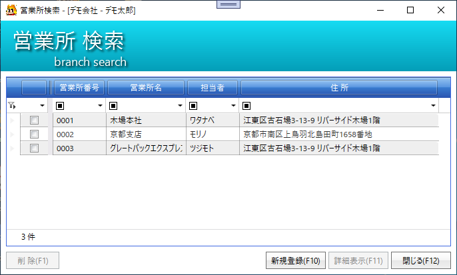This screenshot has height=275, width=457.
Task: Click the filter condition icon for 営業所名
Action: tap(113, 106)
